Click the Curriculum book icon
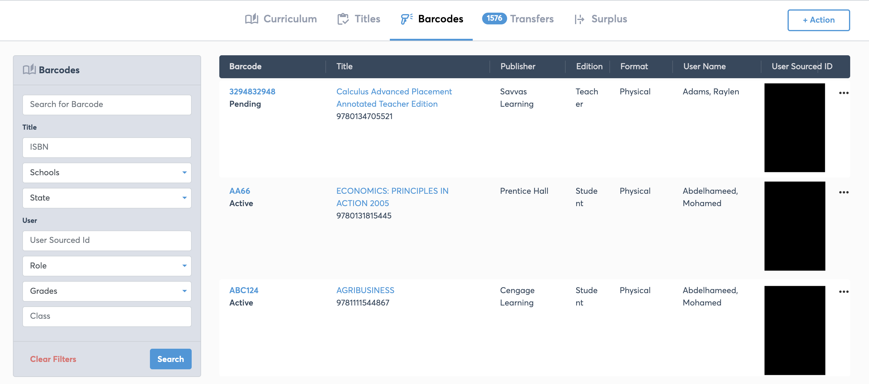Screen dimensions: 869x384 [252, 19]
